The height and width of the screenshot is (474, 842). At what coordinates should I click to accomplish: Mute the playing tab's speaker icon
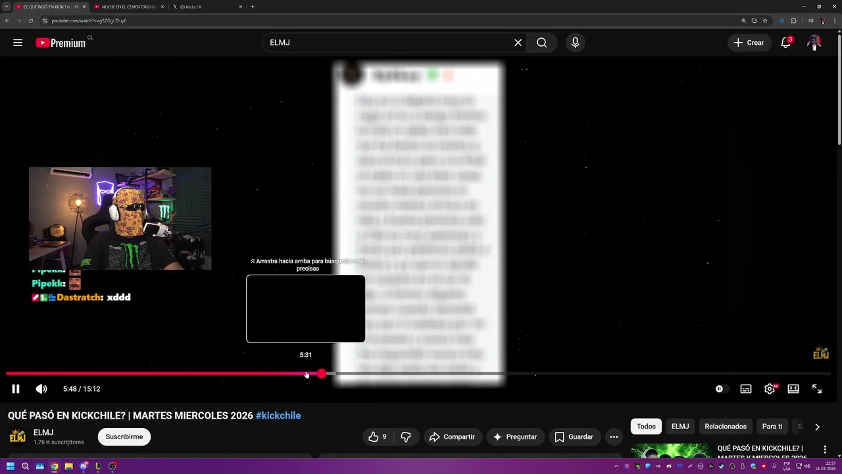pos(76,7)
